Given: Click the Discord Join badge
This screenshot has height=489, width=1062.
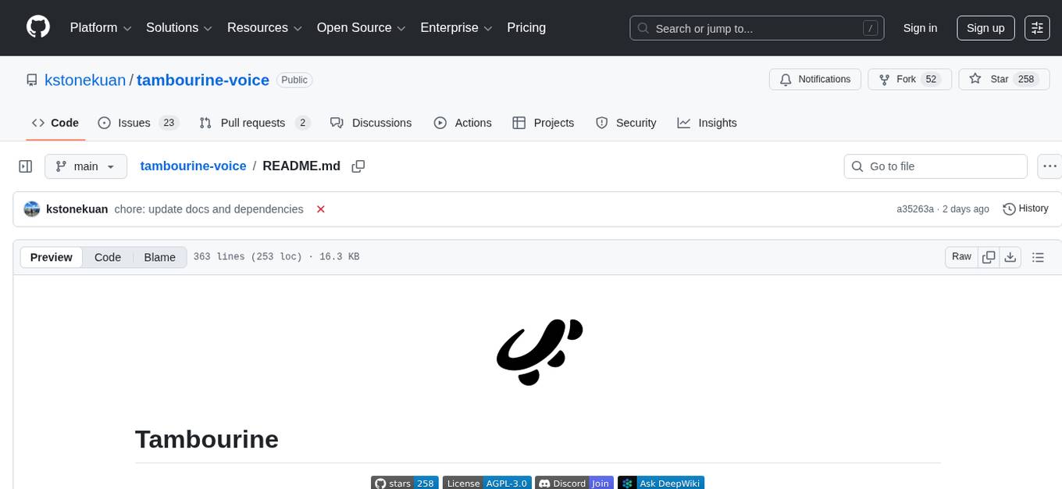Looking at the screenshot, I should click(575, 483).
